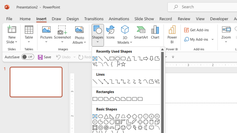
Task: Insert a SmartArt graphic
Action: 141,32
